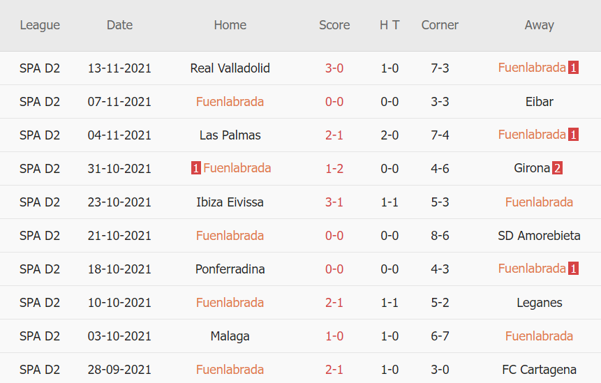The height and width of the screenshot is (383, 601).
Task: Click the 1-2 score against Girona
Action: [334, 169]
